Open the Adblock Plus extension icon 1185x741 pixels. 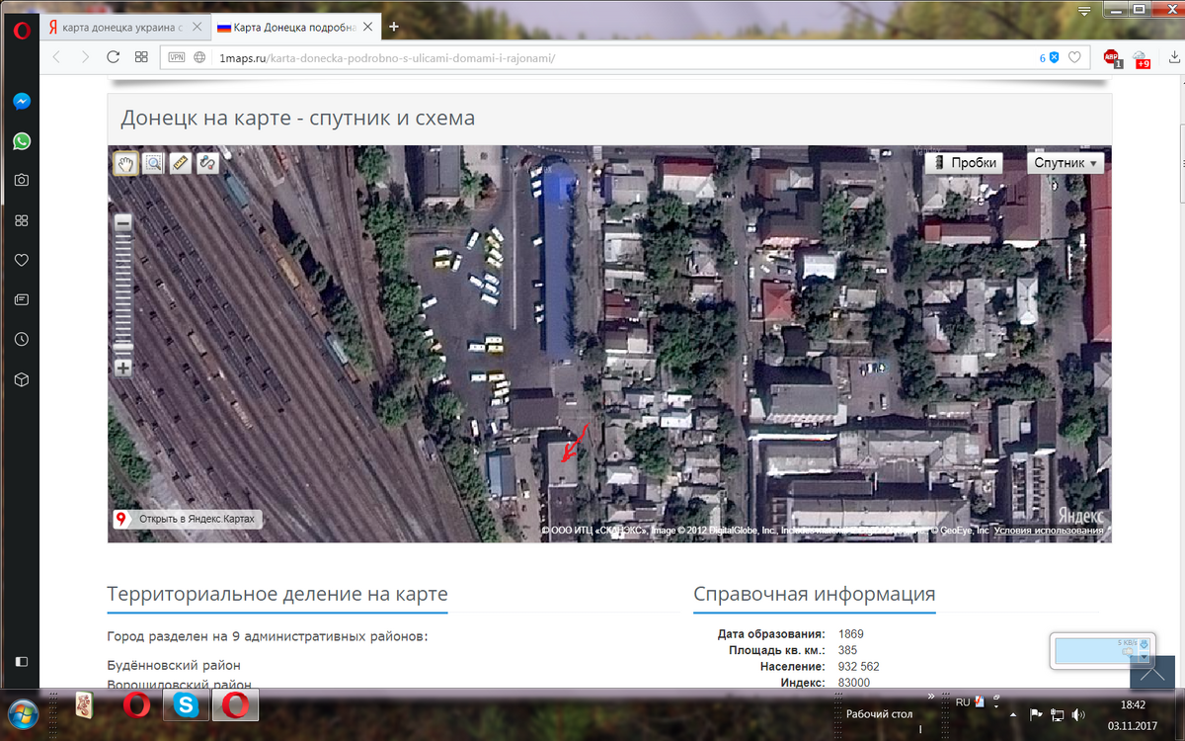tap(1112, 57)
